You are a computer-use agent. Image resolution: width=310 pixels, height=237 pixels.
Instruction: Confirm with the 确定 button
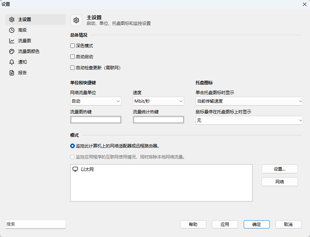tap(257, 224)
